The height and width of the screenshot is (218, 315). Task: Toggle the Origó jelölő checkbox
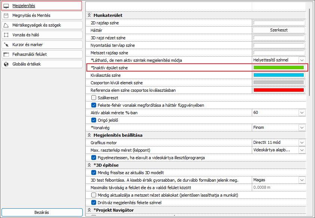click(94, 120)
